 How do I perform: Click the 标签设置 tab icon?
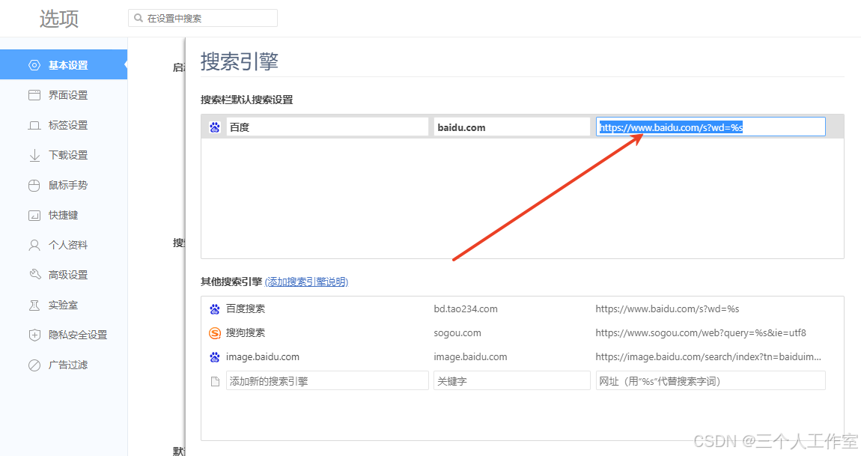34,125
